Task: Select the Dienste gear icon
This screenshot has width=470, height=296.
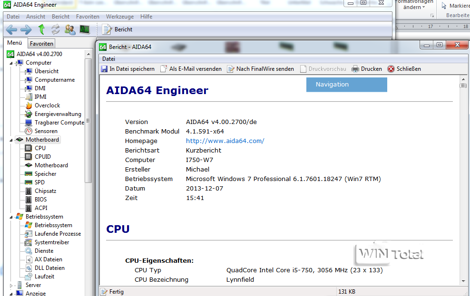Action: click(29, 251)
